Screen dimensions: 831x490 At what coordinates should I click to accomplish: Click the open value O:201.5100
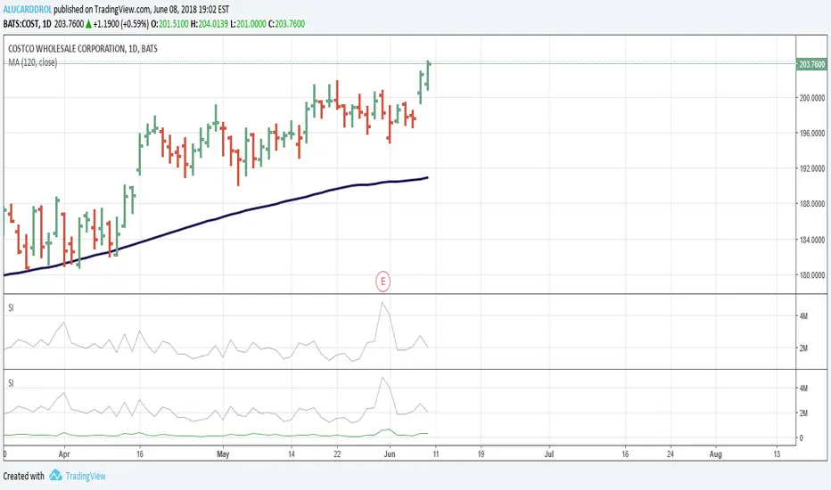(x=169, y=24)
